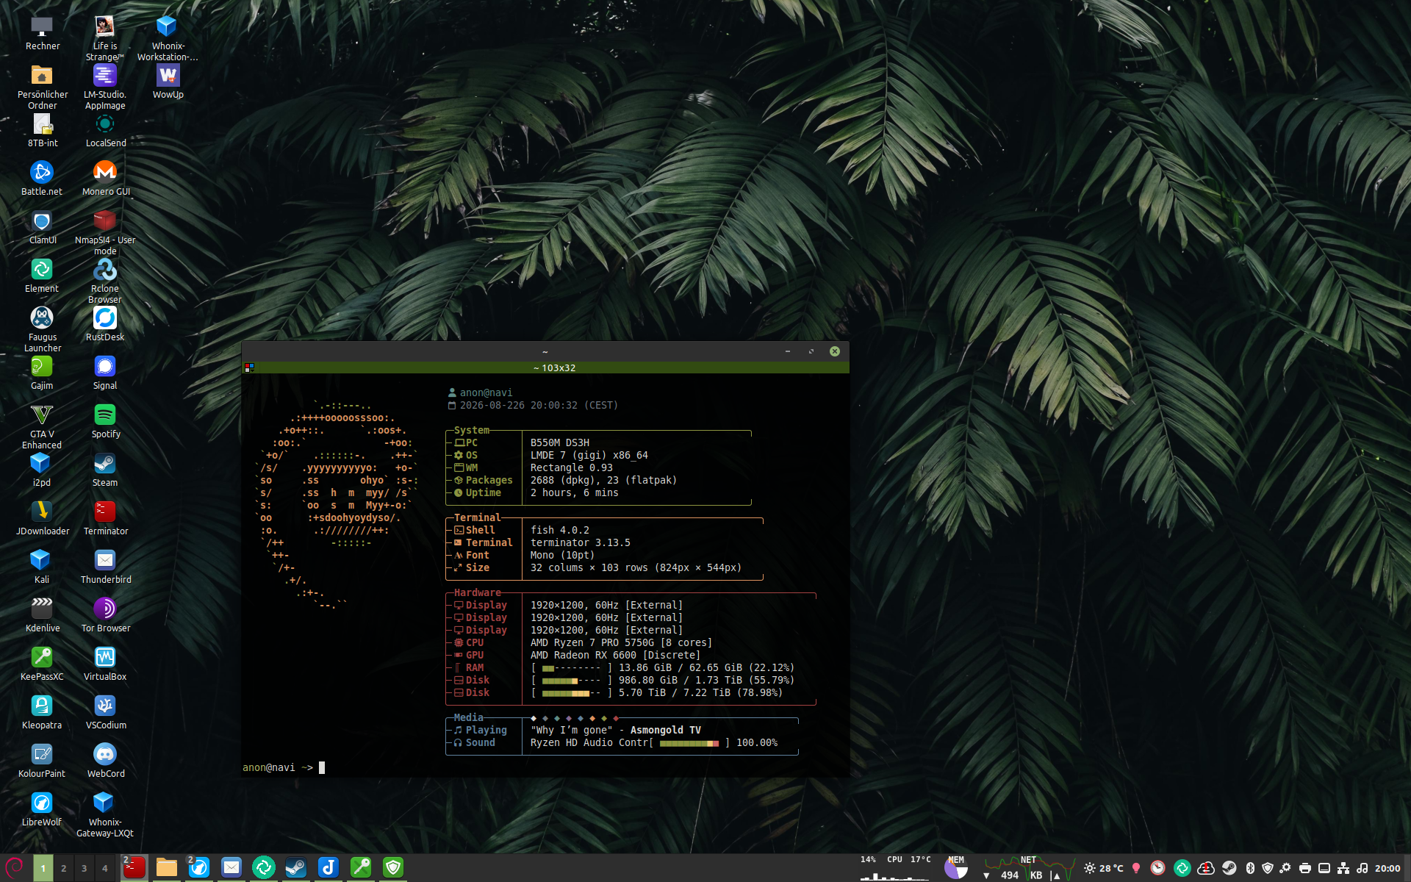Screen dimensions: 1411x882
Task: Click the terminal prompt input line
Action: tap(545, 767)
